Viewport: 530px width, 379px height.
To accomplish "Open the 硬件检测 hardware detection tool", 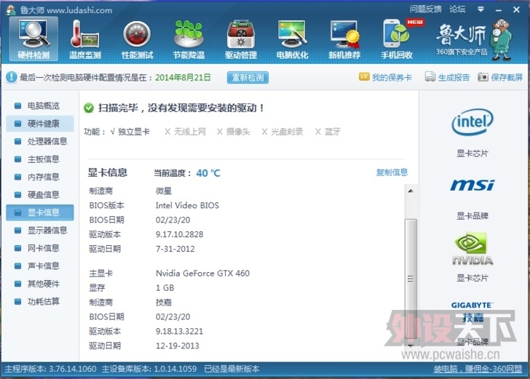I will [33, 39].
